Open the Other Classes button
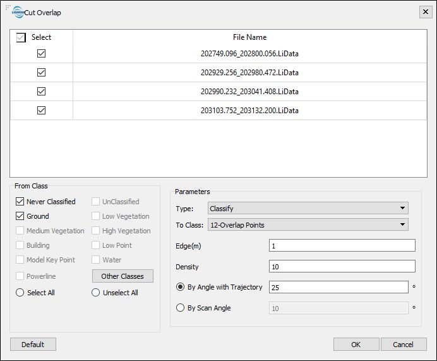Image resolution: width=437 pixels, height=361 pixels. click(123, 276)
